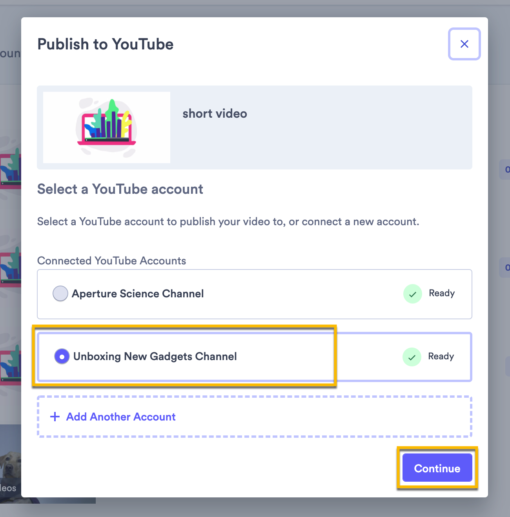The image size is (510, 517).
Task: Click the 'Publish to YouTube' dialog title
Action: coord(105,44)
